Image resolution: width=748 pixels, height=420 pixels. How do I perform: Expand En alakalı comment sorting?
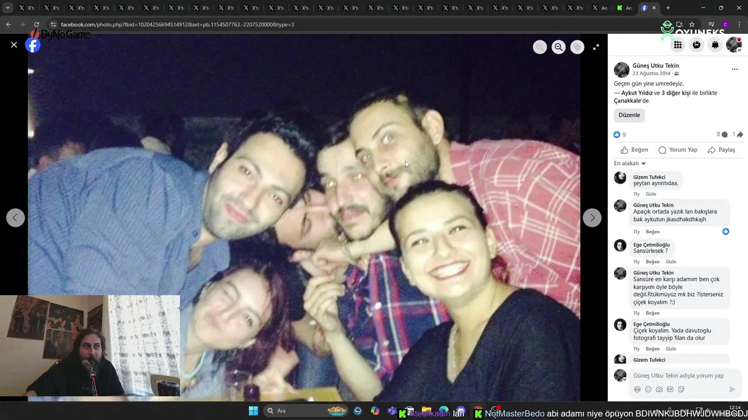click(x=630, y=164)
